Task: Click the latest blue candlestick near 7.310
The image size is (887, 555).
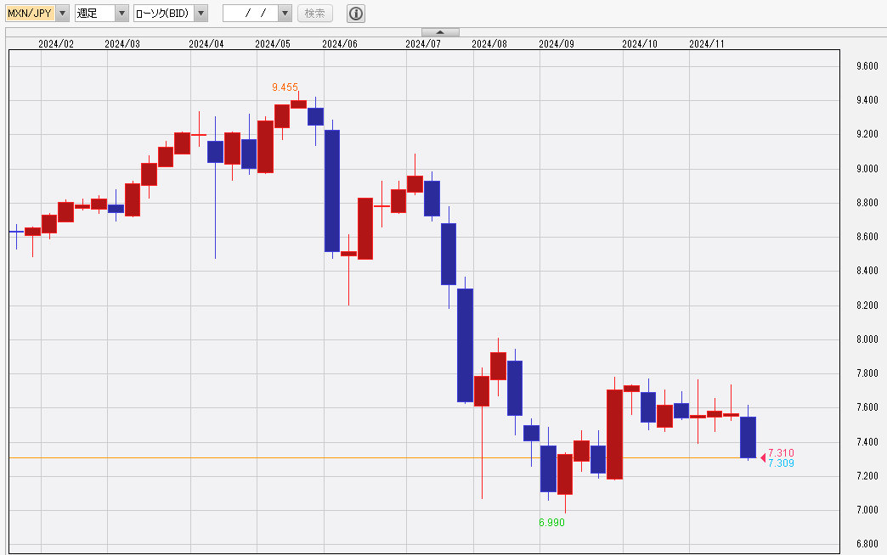Action: coord(748,437)
